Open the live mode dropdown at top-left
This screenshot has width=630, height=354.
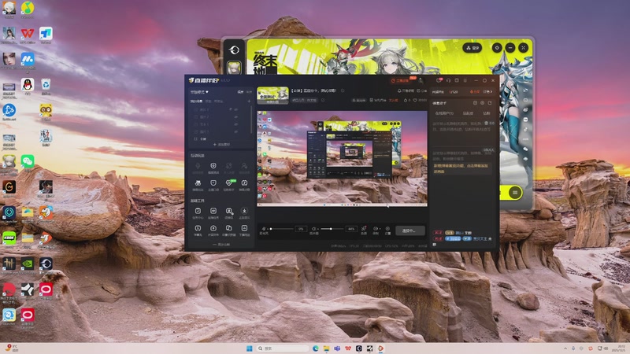point(199,92)
